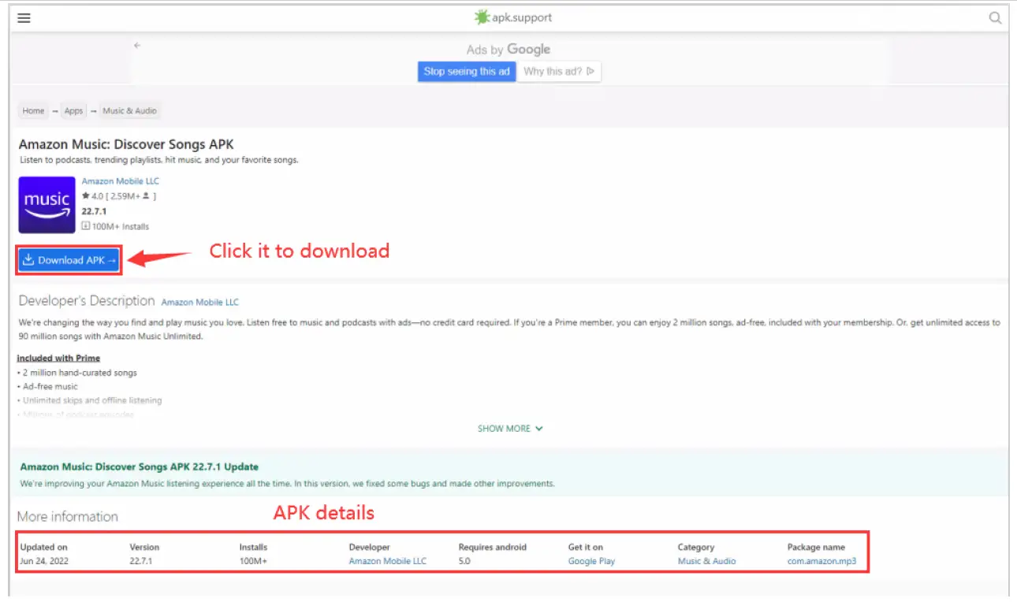Open the Apps breadcrumb
Viewport: 1017px width, 602px height.
click(x=73, y=111)
